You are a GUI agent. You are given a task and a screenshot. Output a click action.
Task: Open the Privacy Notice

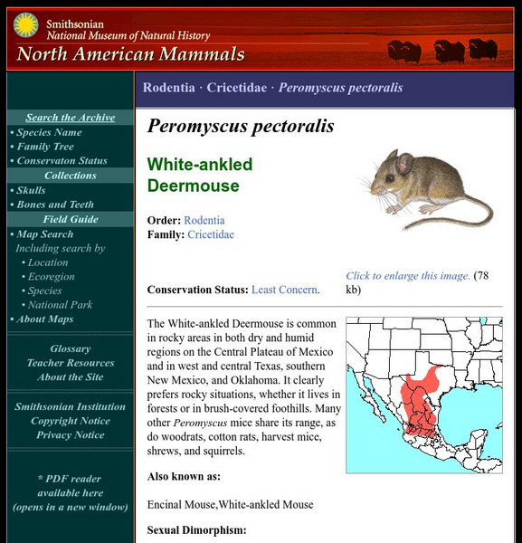pyautogui.click(x=71, y=435)
